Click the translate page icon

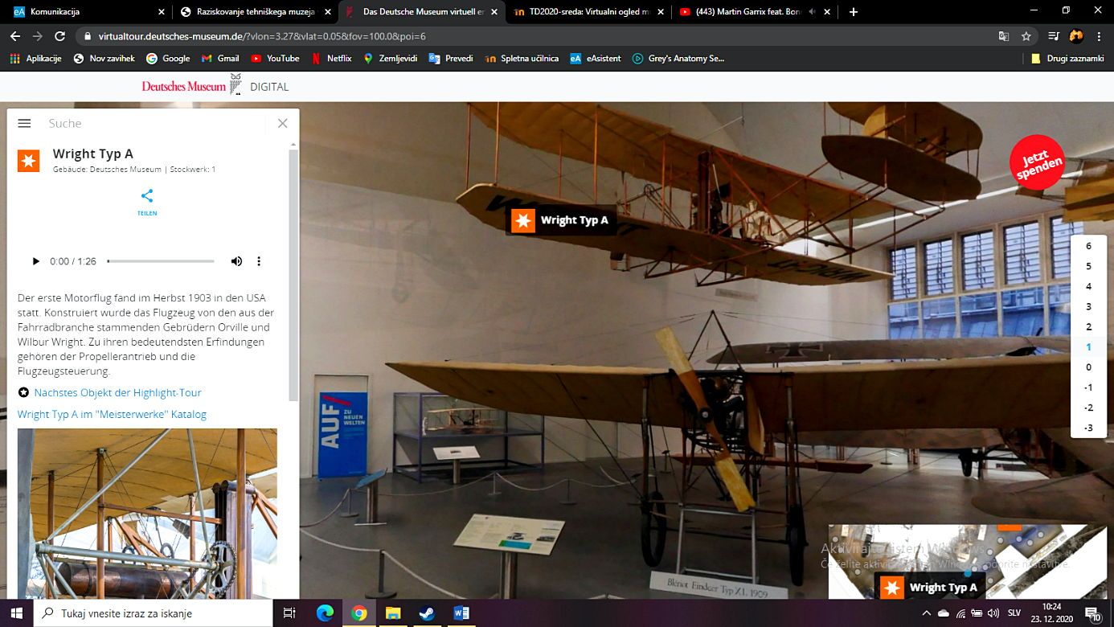pyautogui.click(x=1004, y=36)
